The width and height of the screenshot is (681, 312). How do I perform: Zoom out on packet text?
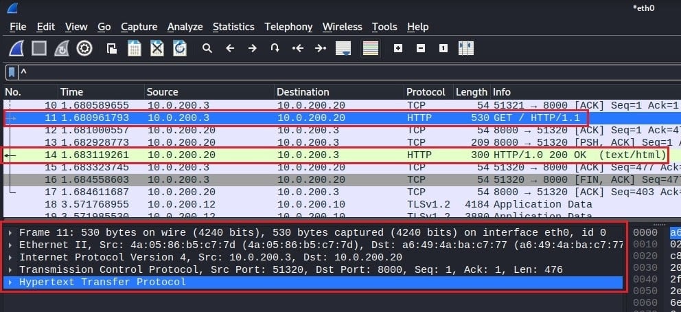[420, 48]
